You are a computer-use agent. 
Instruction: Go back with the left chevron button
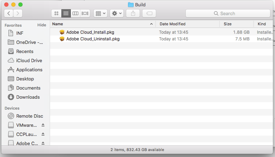point(8,13)
